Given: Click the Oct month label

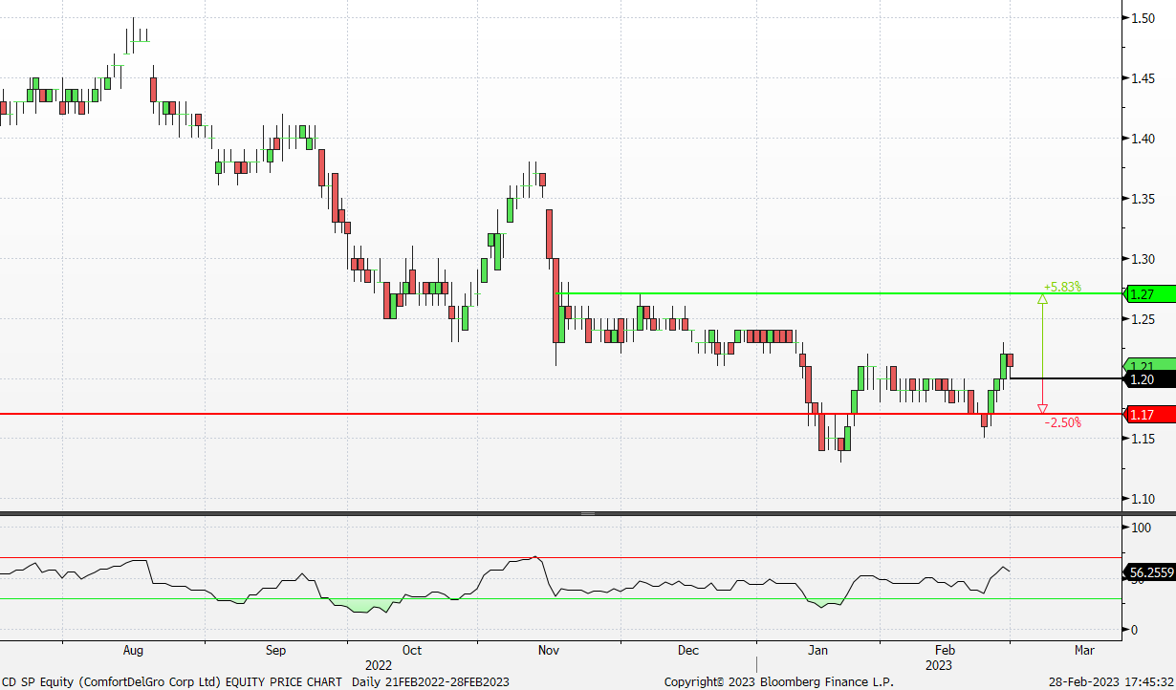Looking at the screenshot, I should click(x=412, y=650).
